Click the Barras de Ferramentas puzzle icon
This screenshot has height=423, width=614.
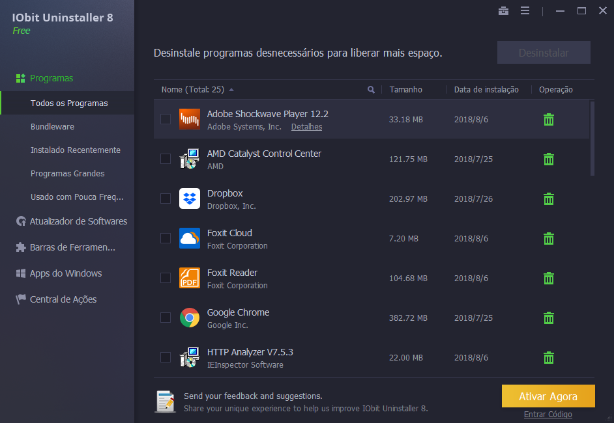click(x=21, y=247)
